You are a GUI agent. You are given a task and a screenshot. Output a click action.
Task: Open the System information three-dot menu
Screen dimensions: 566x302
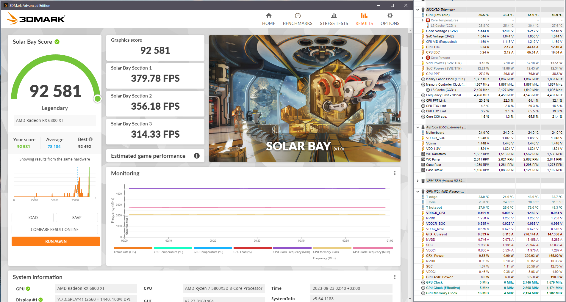(395, 277)
